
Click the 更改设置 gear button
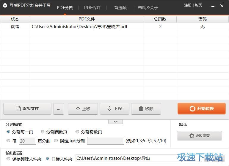pyautogui.click(x=200, y=136)
